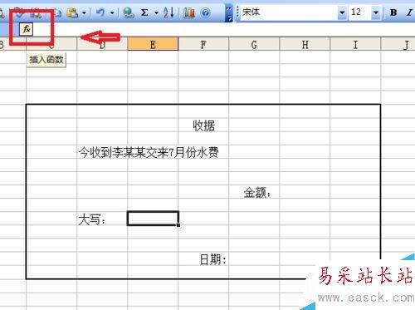415x310 pixels.
Task: Click the AutoSum sigma icon
Action: [144, 12]
